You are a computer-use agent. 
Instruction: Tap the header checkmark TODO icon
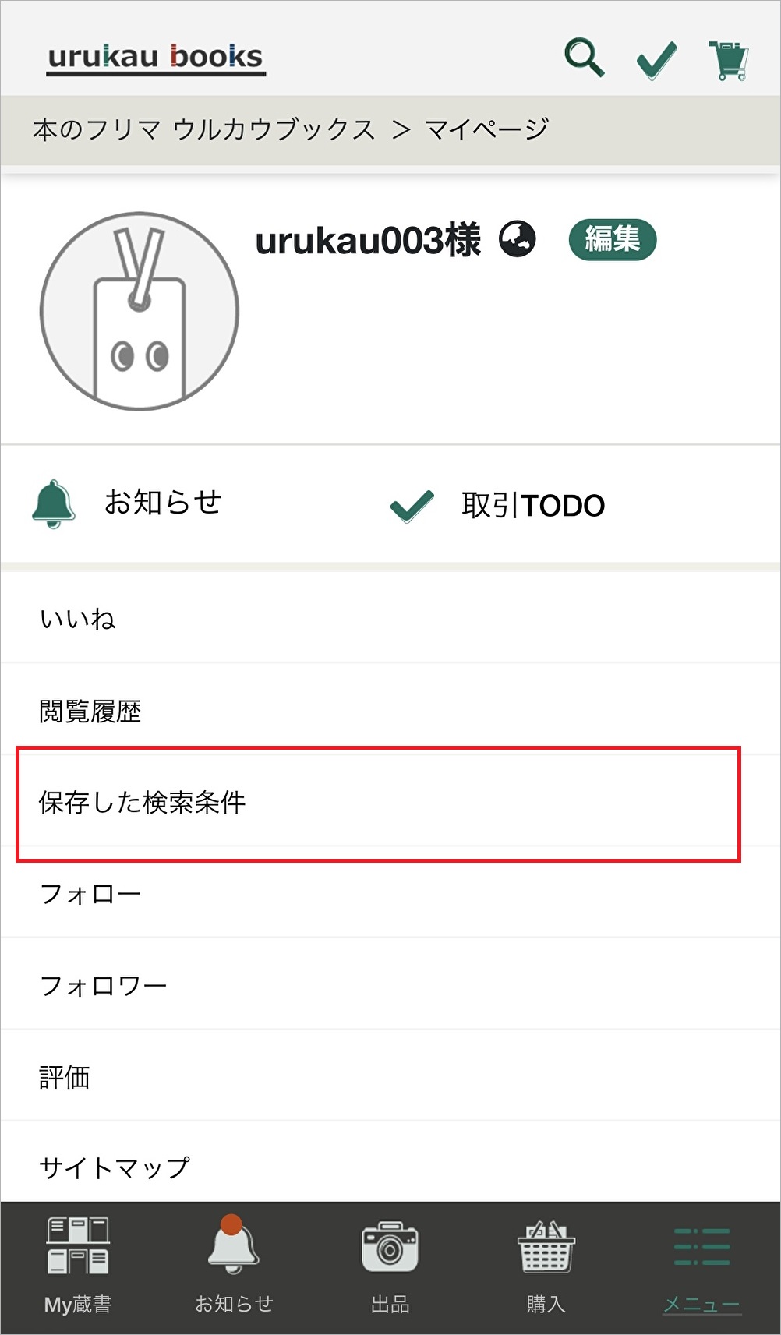pos(656,60)
